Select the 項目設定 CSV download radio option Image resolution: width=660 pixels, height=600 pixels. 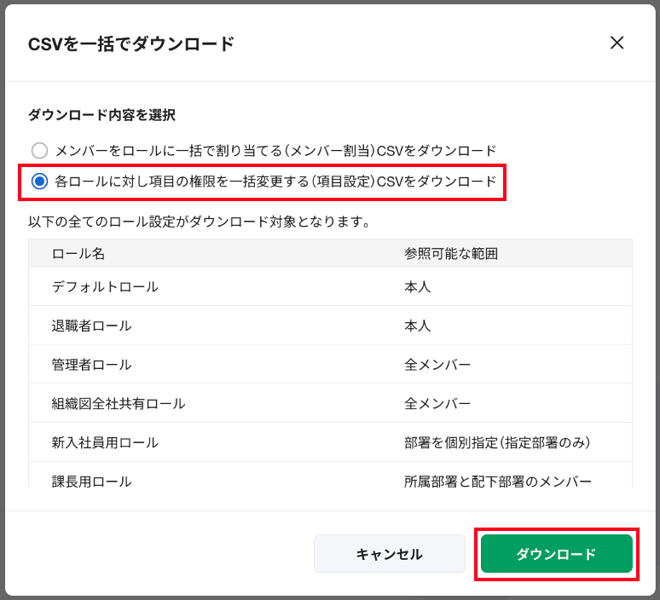pos(40,182)
